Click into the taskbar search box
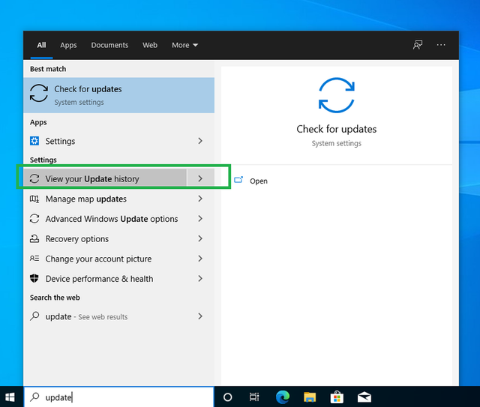 118,397
